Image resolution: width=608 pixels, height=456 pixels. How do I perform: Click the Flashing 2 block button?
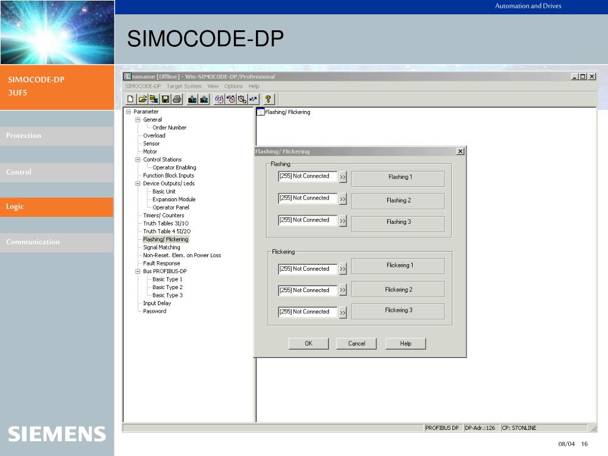(x=398, y=201)
